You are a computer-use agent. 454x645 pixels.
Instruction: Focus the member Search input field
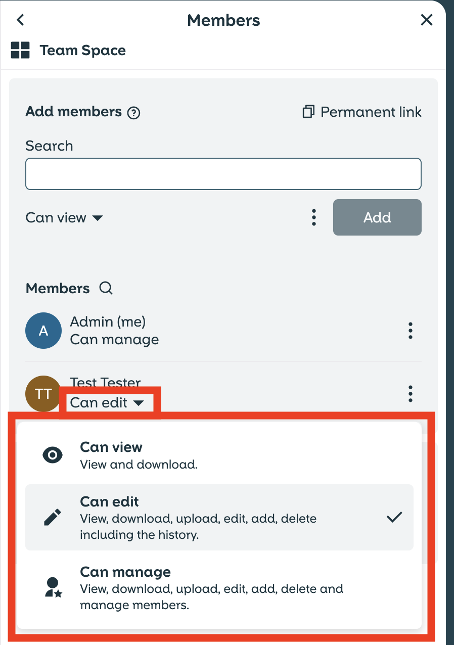[x=223, y=174]
